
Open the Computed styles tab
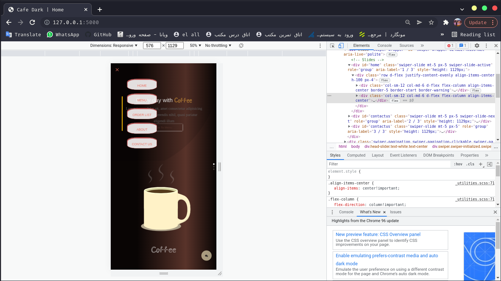click(356, 155)
